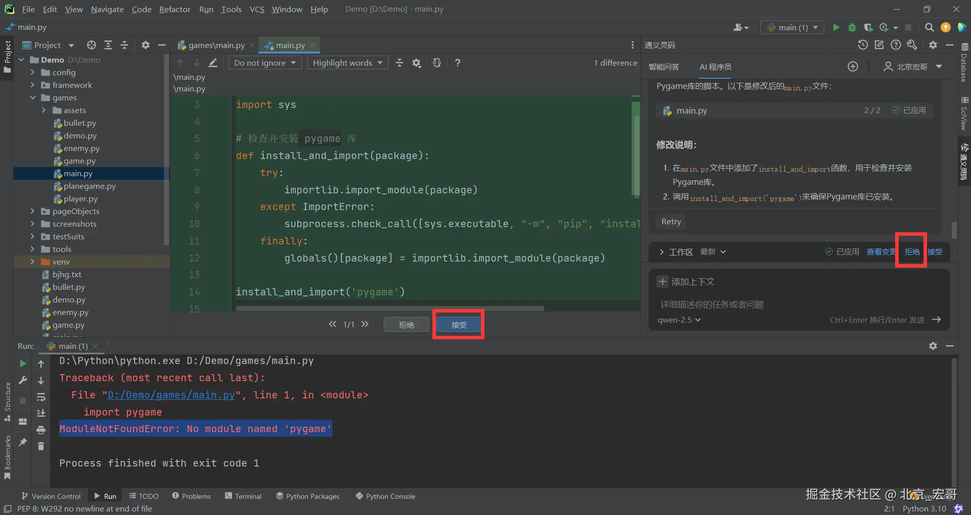This screenshot has height=515, width=971.
Task: Toggle scroll to end in Run console
Action: pyautogui.click(x=41, y=413)
